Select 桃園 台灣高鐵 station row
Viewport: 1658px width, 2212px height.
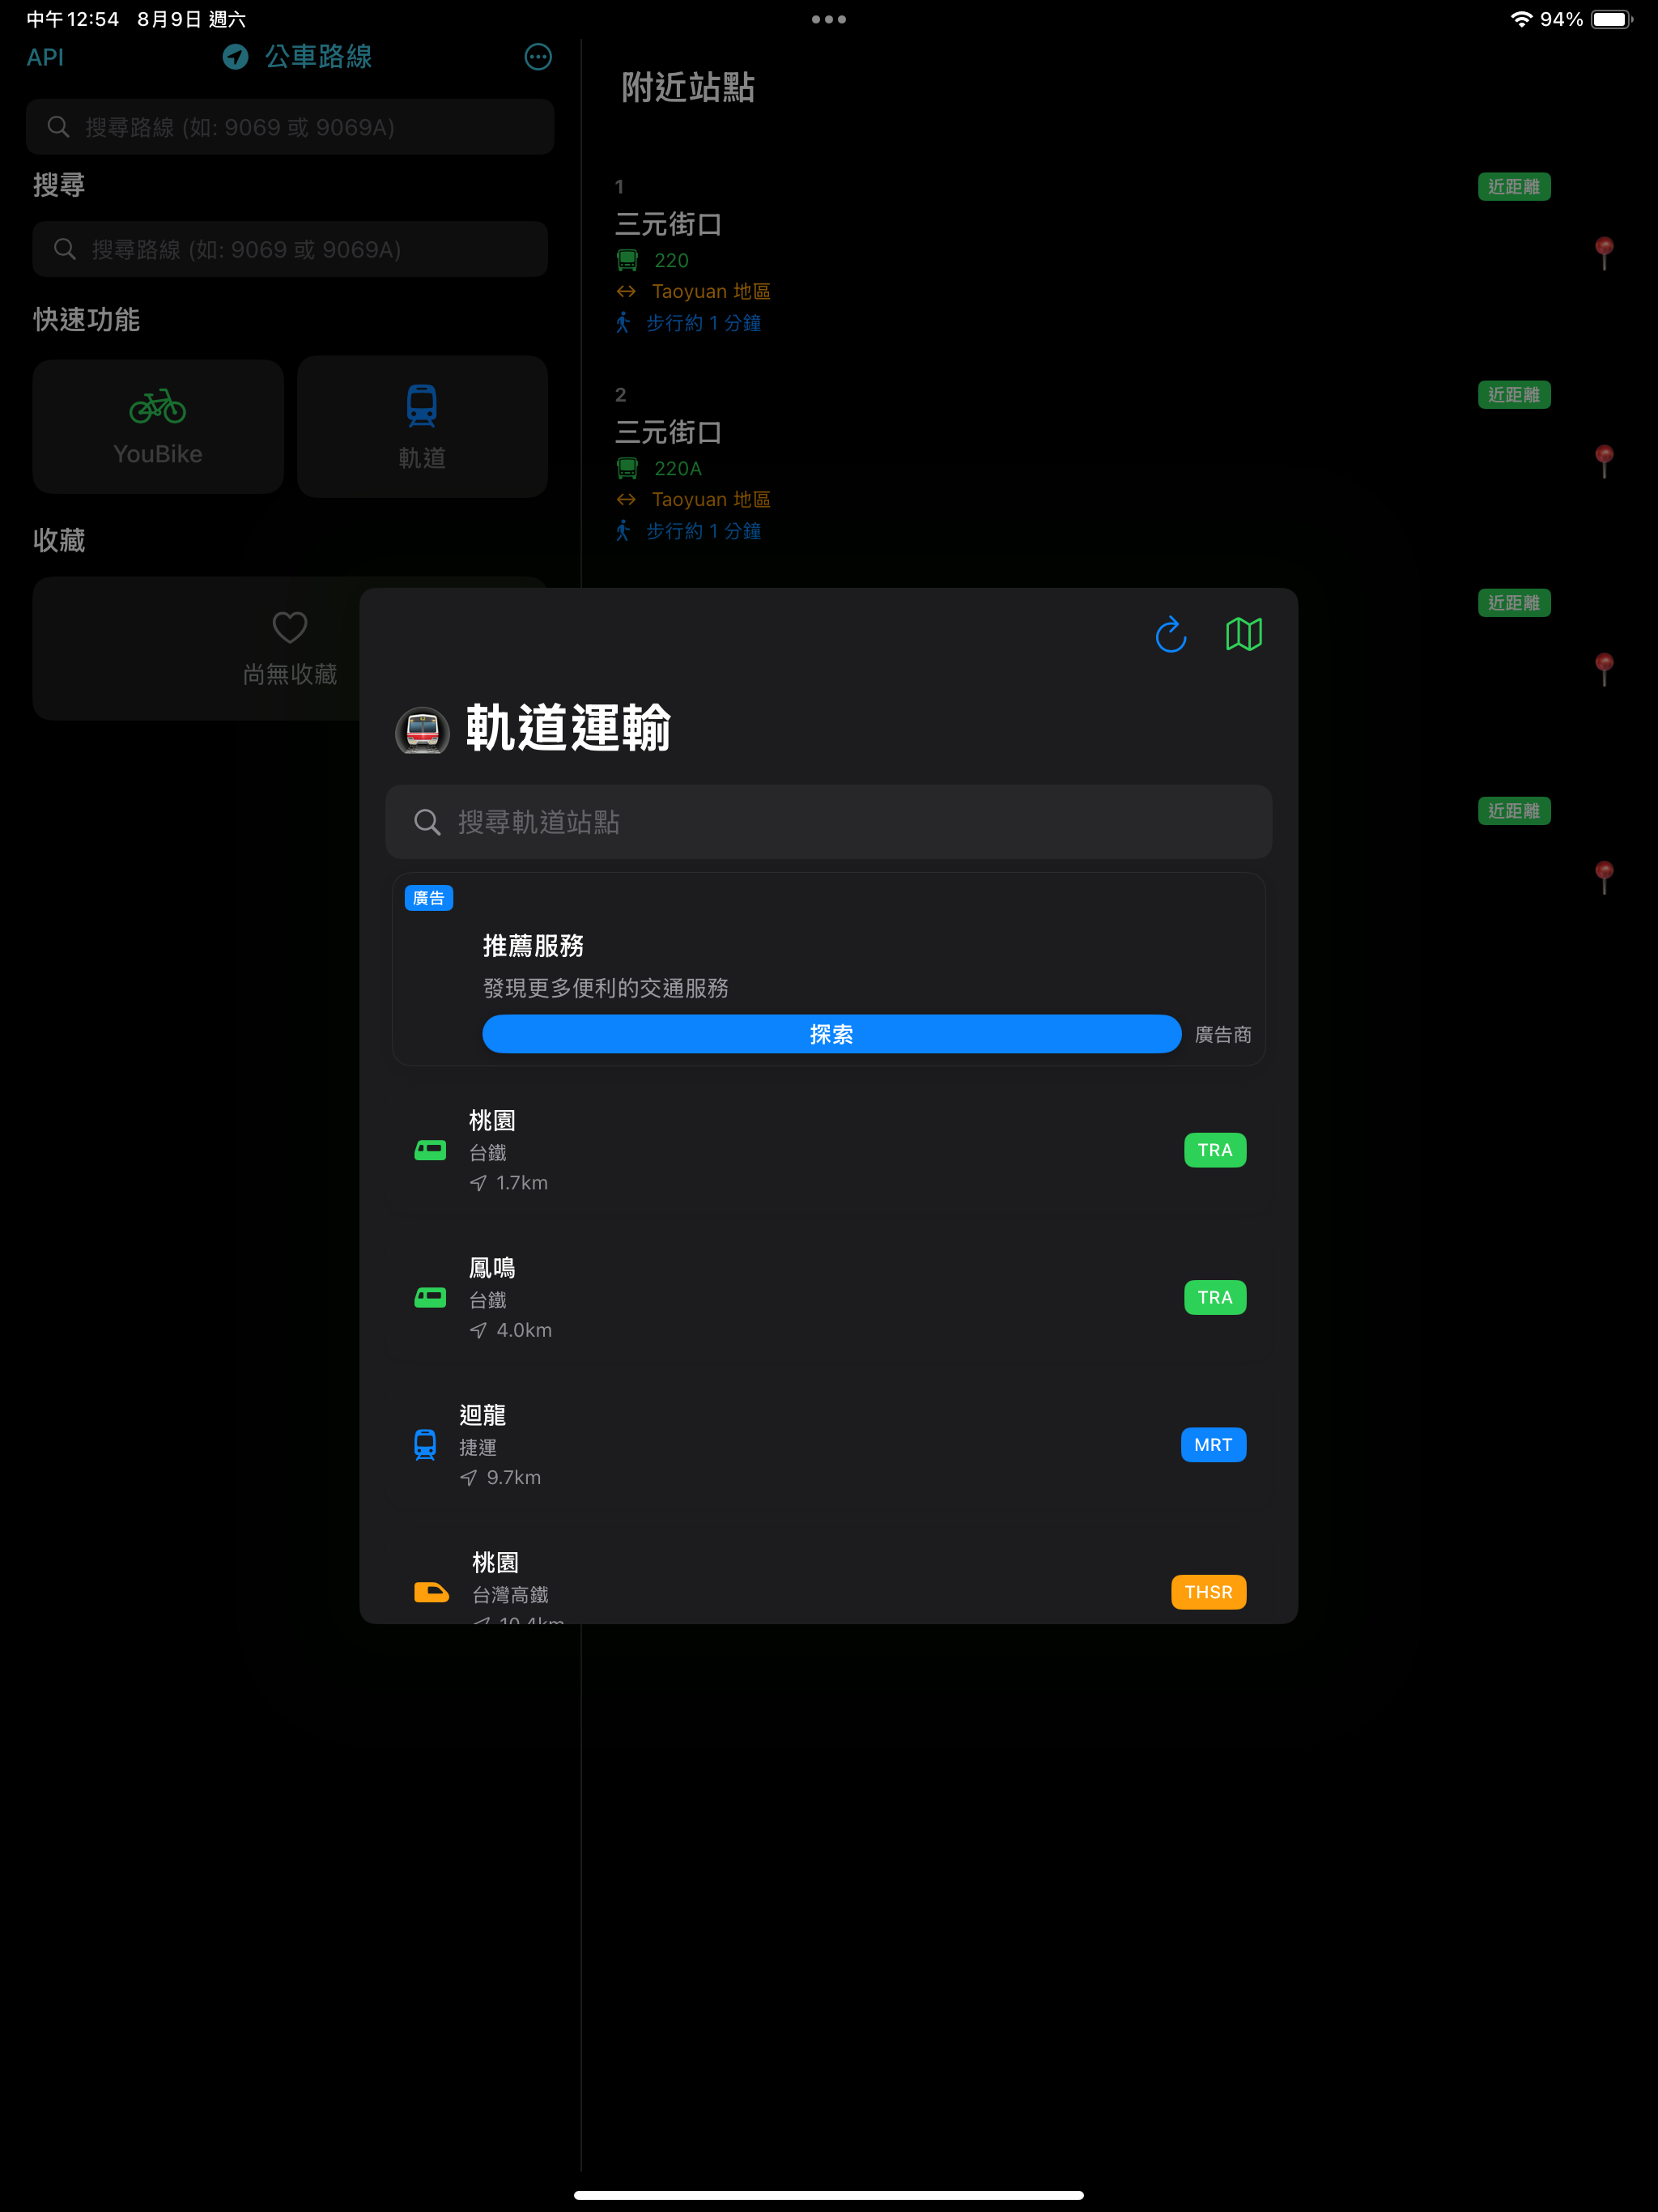(828, 1580)
